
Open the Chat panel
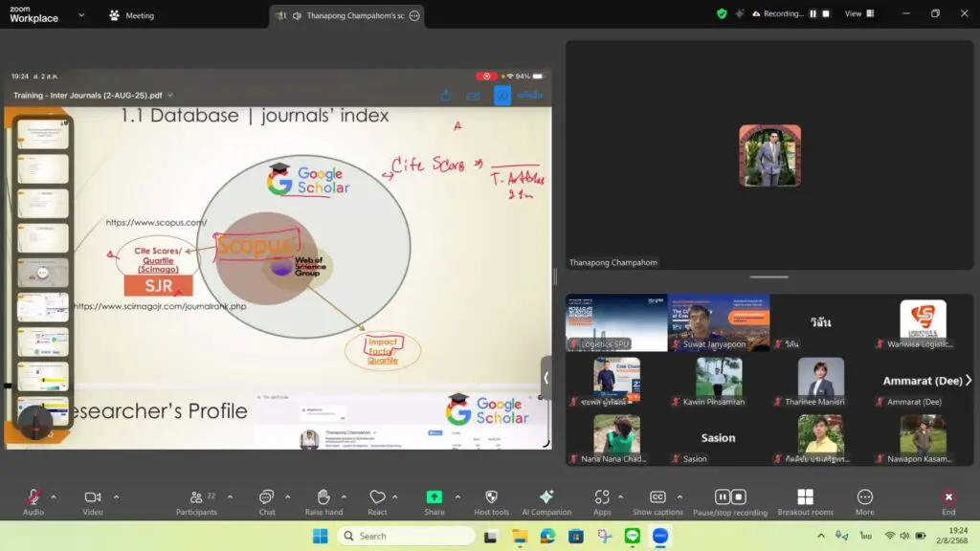pos(267,501)
